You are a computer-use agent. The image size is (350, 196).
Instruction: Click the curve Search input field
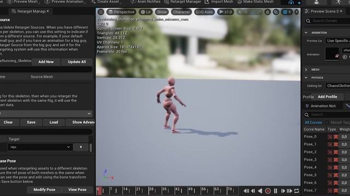(x=326, y=115)
